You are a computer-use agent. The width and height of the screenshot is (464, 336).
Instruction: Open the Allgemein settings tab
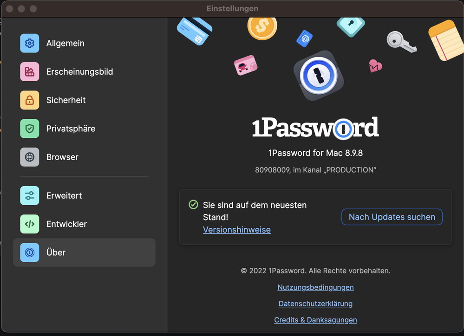coord(65,43)
